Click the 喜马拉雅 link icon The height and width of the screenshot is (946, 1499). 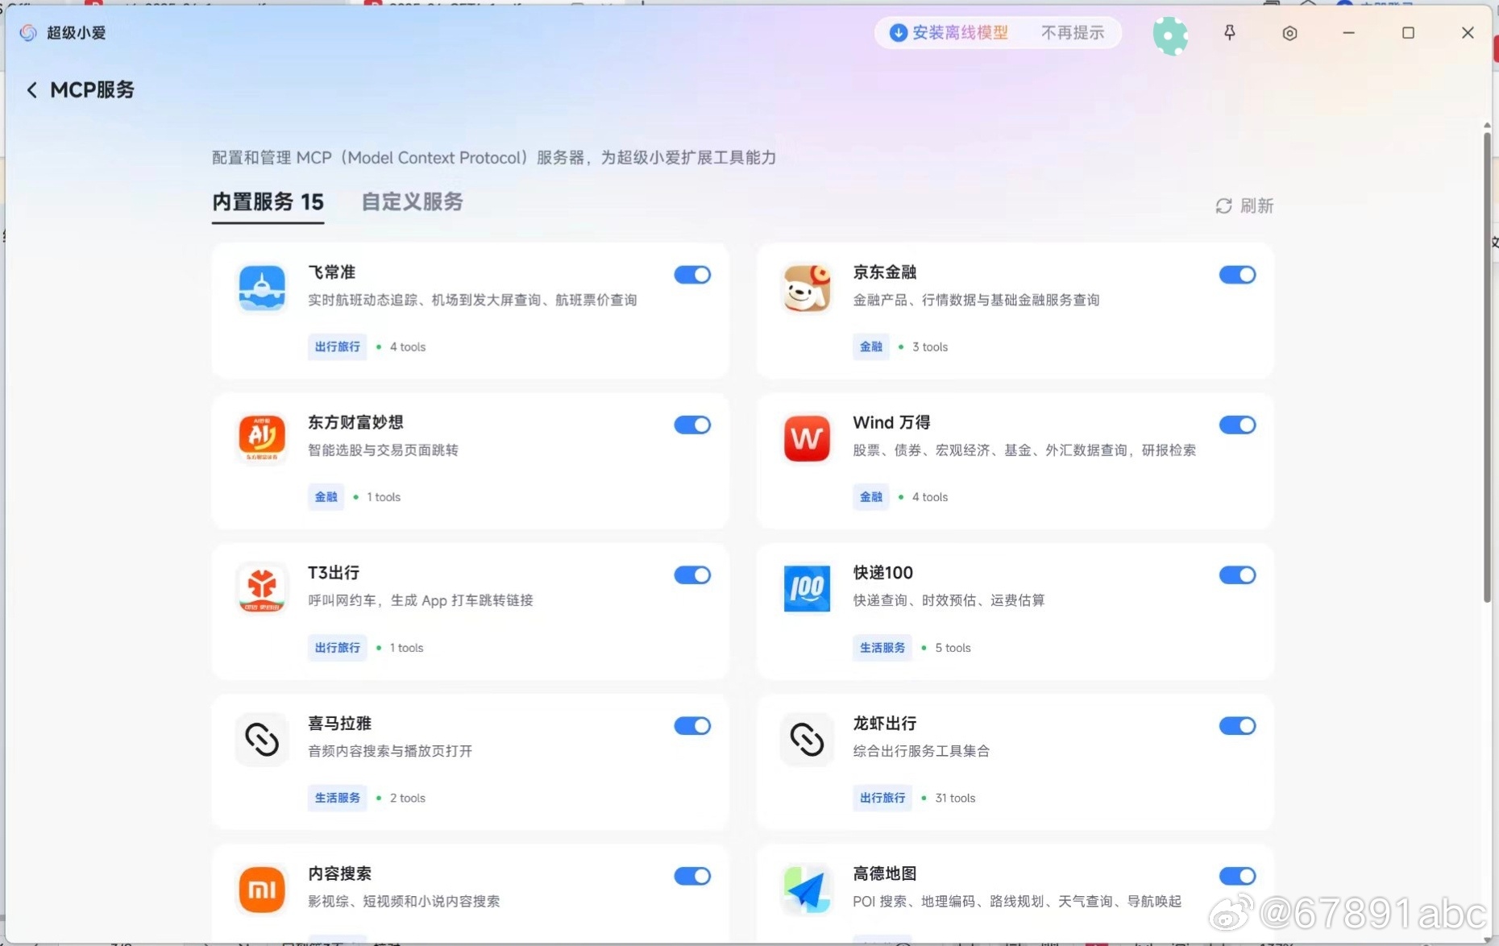(262, 739)
